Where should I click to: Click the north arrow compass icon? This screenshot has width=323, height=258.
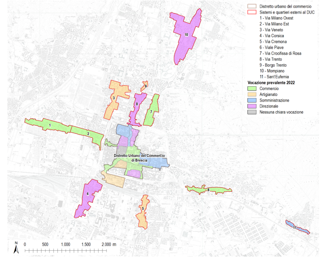16,248
